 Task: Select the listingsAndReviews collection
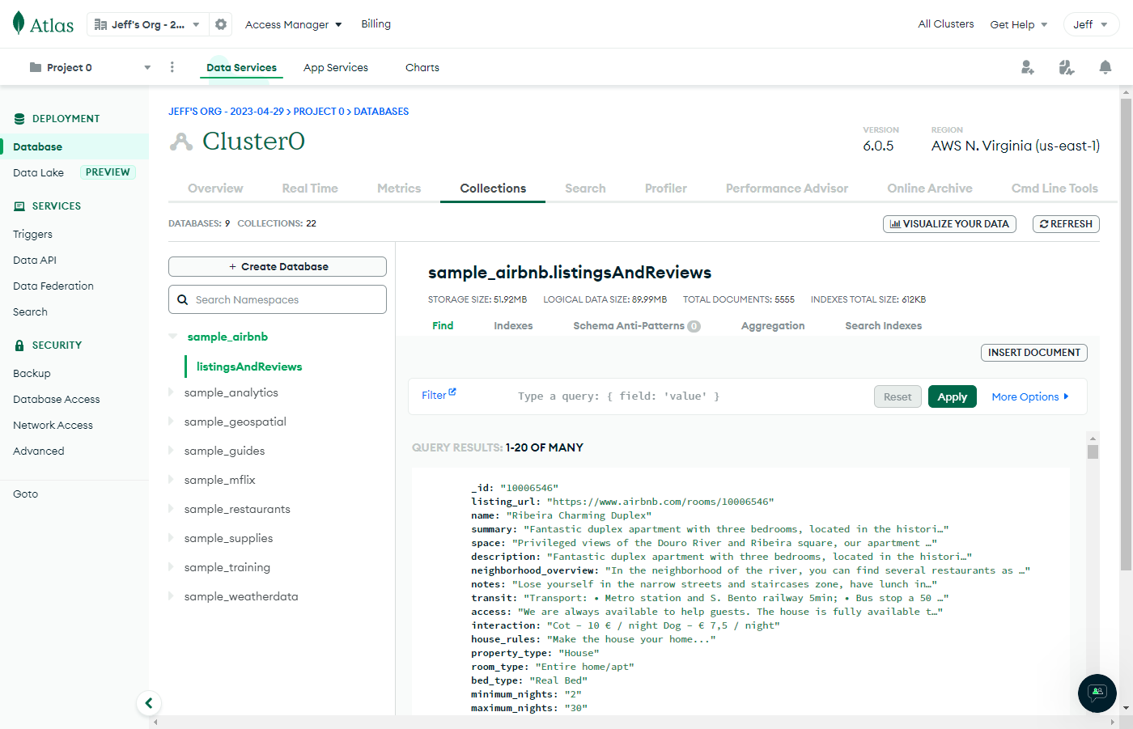(249, 367)
